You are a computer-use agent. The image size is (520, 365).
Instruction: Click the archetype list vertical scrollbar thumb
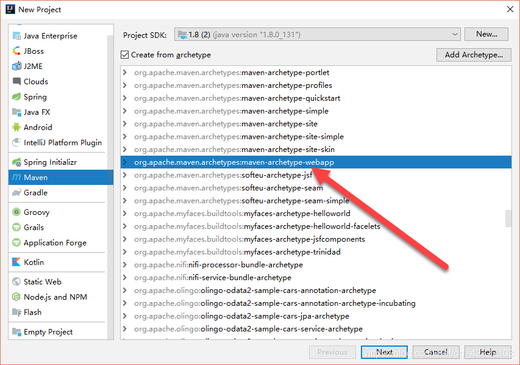508,218
